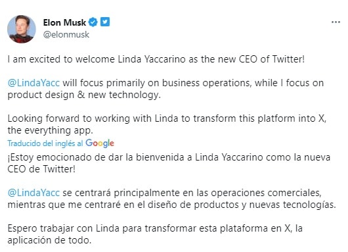
Task: Click the Elon Musk display name
Action: (x=64, y=22)
